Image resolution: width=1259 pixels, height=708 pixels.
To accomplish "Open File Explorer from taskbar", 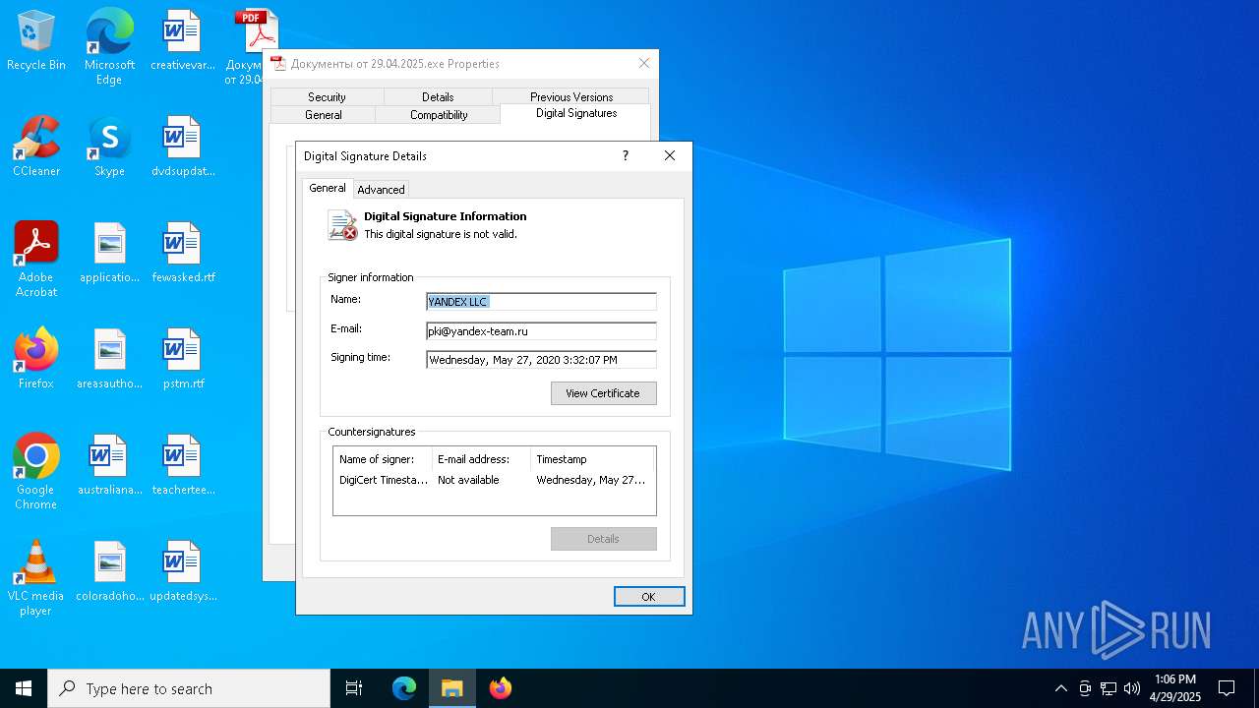I will pyautogui.click(x=452, y=688).
